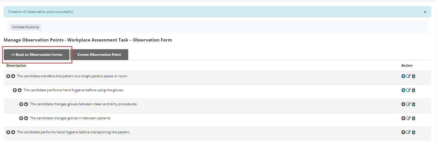Edit 'changes gloves in between patients' point

click(408, 118)
